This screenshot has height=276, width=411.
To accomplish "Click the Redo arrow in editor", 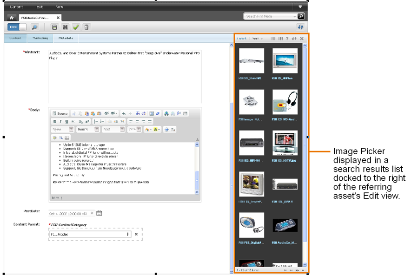I will pos(130,113).
